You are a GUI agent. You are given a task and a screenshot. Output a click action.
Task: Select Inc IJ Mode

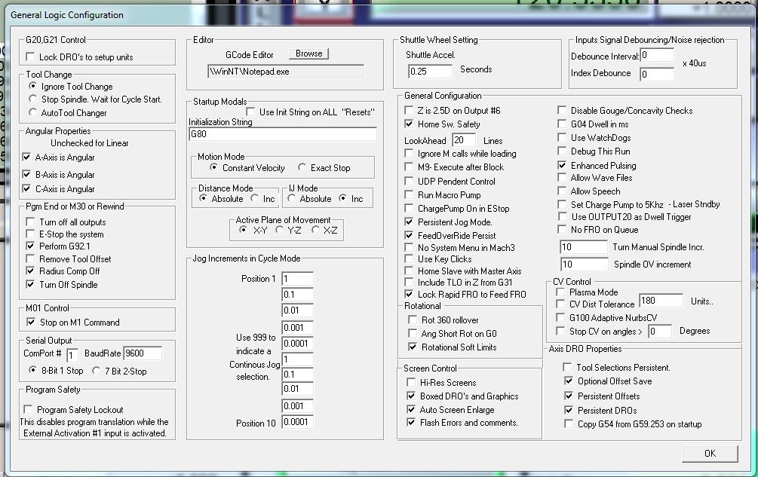pos(342,198)
